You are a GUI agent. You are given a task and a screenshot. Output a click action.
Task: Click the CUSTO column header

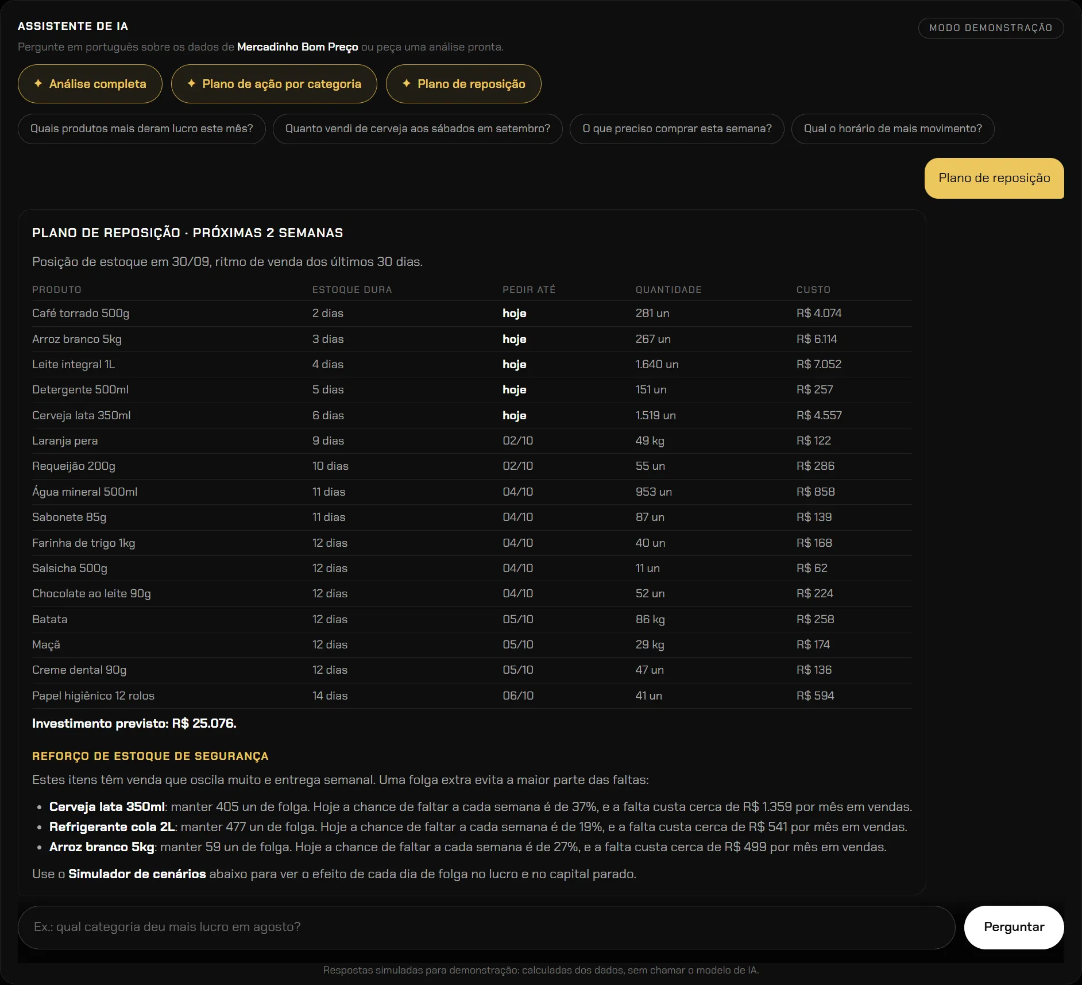813,289
